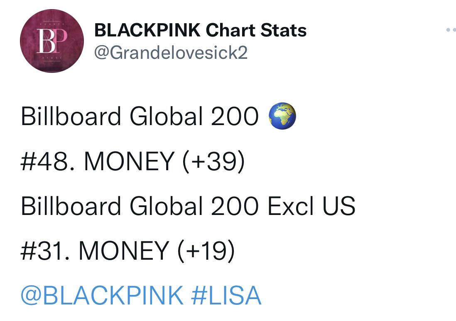
Task: Open the @Grandelovesick2 handle
Action: (171, 53)
